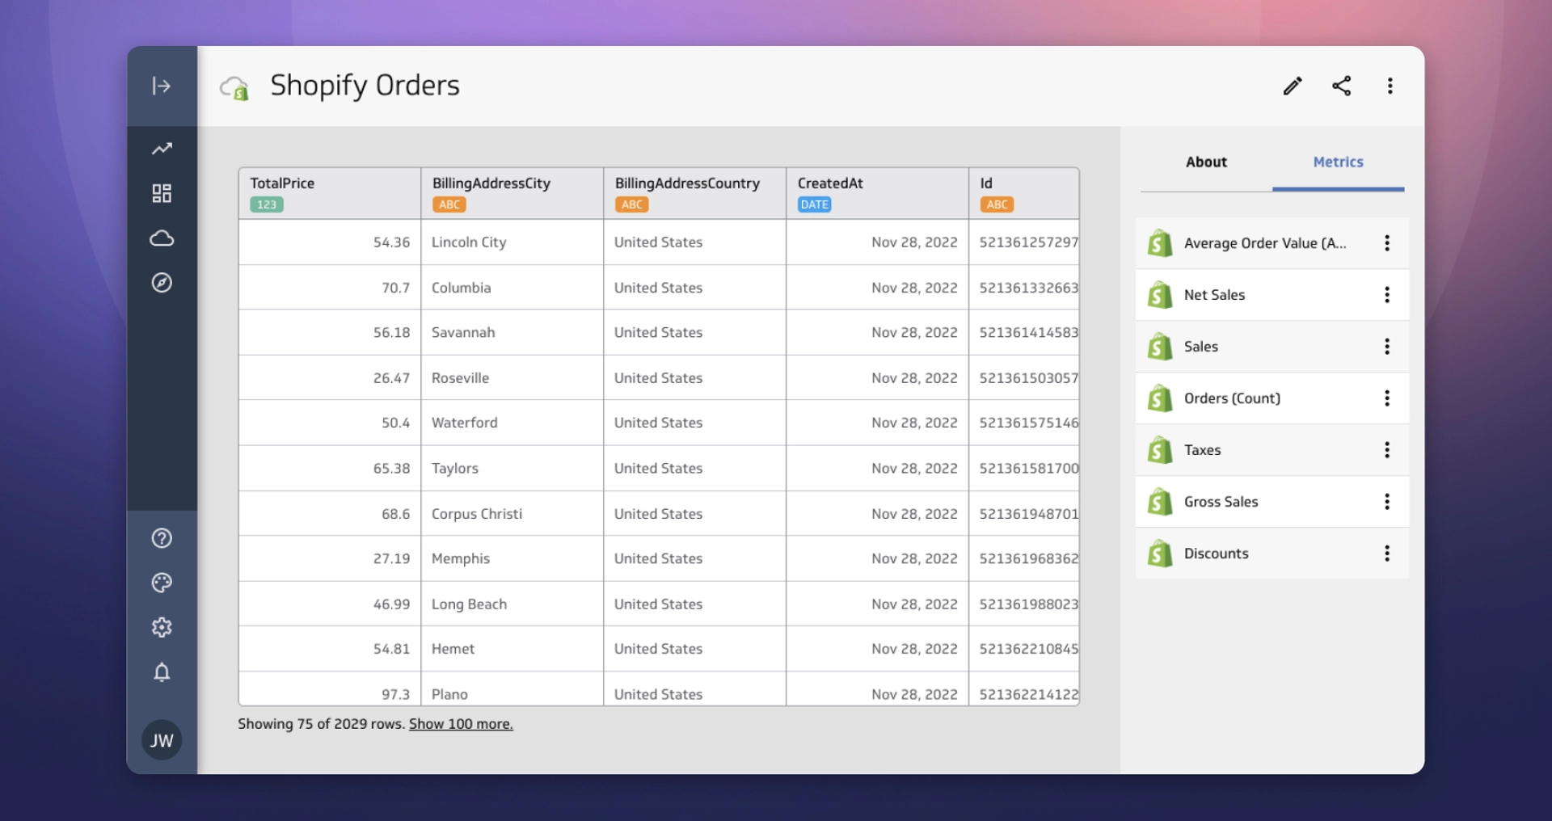Click the Id column header
1552x821 pixels.
coord(1024,193)
